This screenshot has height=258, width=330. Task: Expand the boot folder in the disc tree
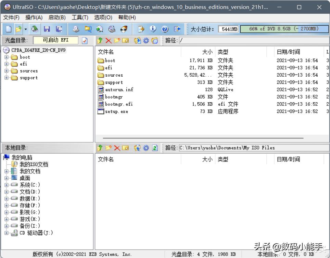click(7, 57)
